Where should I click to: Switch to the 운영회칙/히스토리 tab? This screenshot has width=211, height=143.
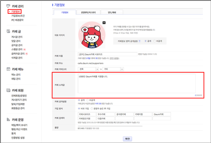[x=88, y=12]
